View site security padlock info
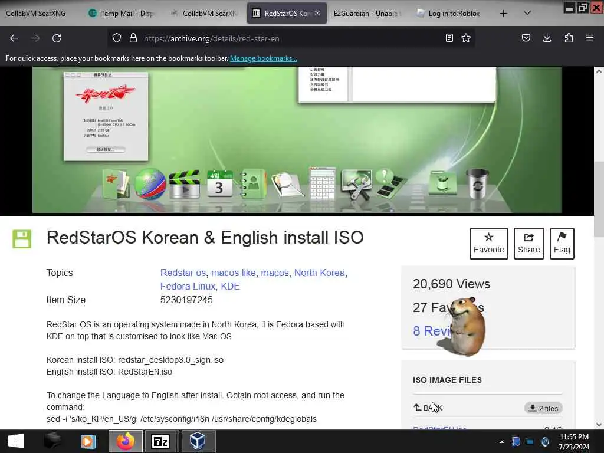The image size is (604, 453). [x=133, y=38]
